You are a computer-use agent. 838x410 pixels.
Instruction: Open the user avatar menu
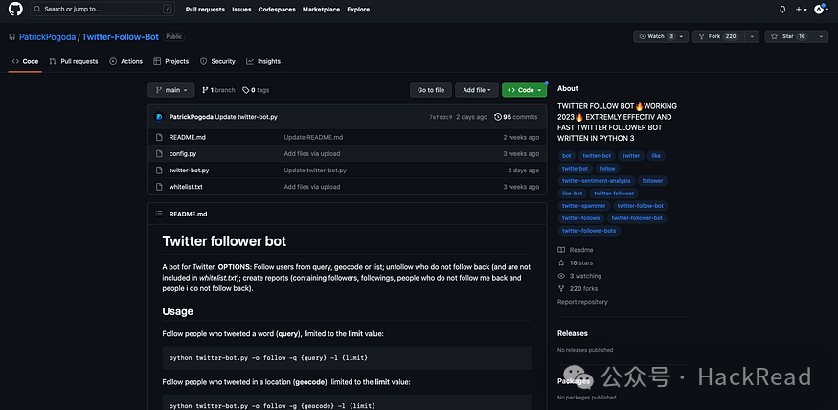click(820, 9)
